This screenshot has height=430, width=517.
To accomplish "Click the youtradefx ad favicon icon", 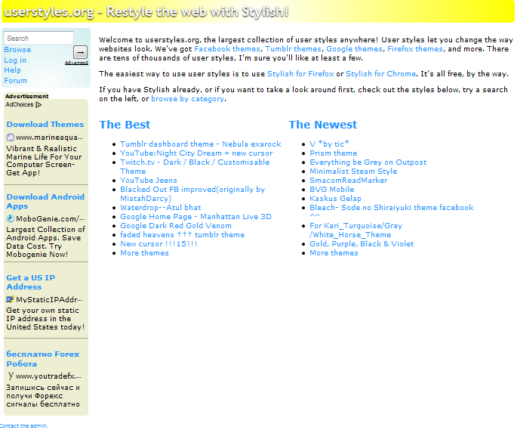I will pos(11,376).
